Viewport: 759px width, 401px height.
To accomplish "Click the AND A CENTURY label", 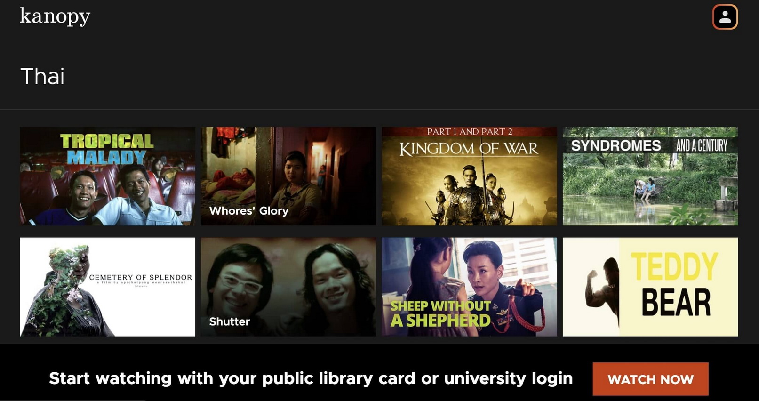I will (x=702, y=145).
